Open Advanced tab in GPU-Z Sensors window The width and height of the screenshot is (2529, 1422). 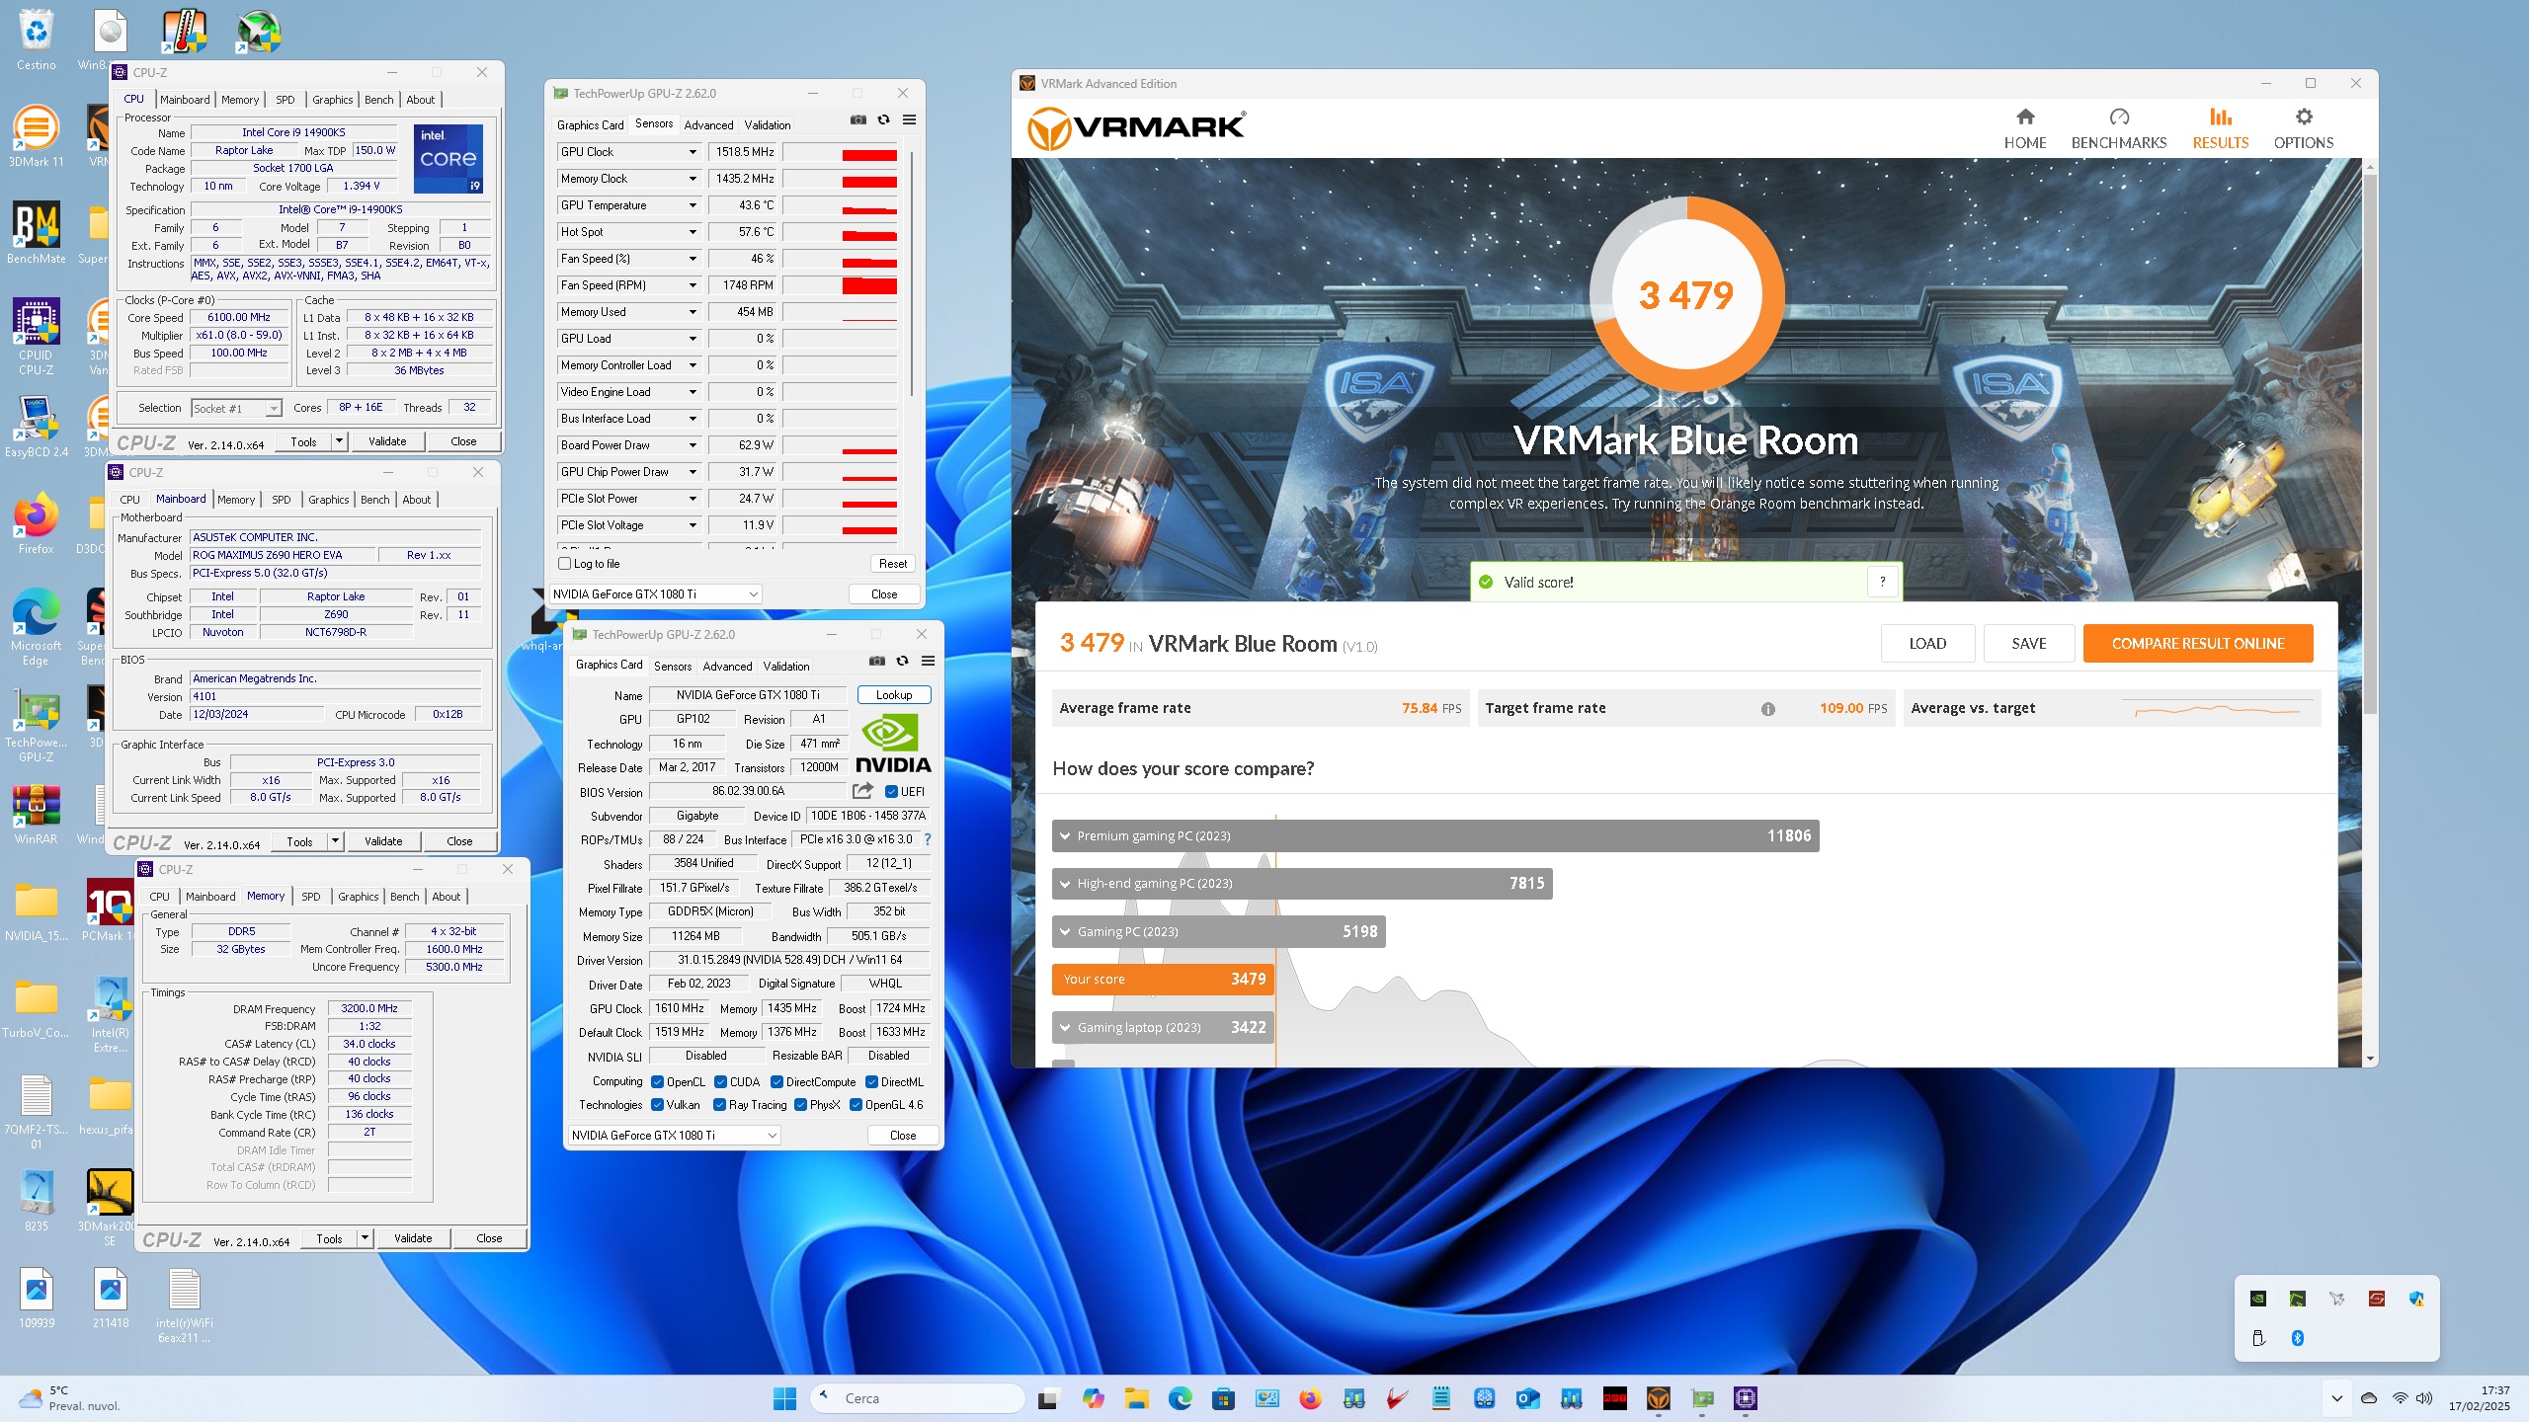point(708,125)
